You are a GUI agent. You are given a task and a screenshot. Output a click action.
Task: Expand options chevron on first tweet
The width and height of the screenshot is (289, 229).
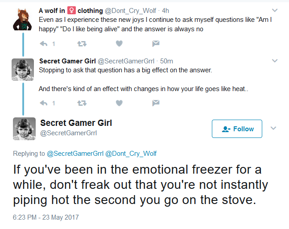(275, 10)
